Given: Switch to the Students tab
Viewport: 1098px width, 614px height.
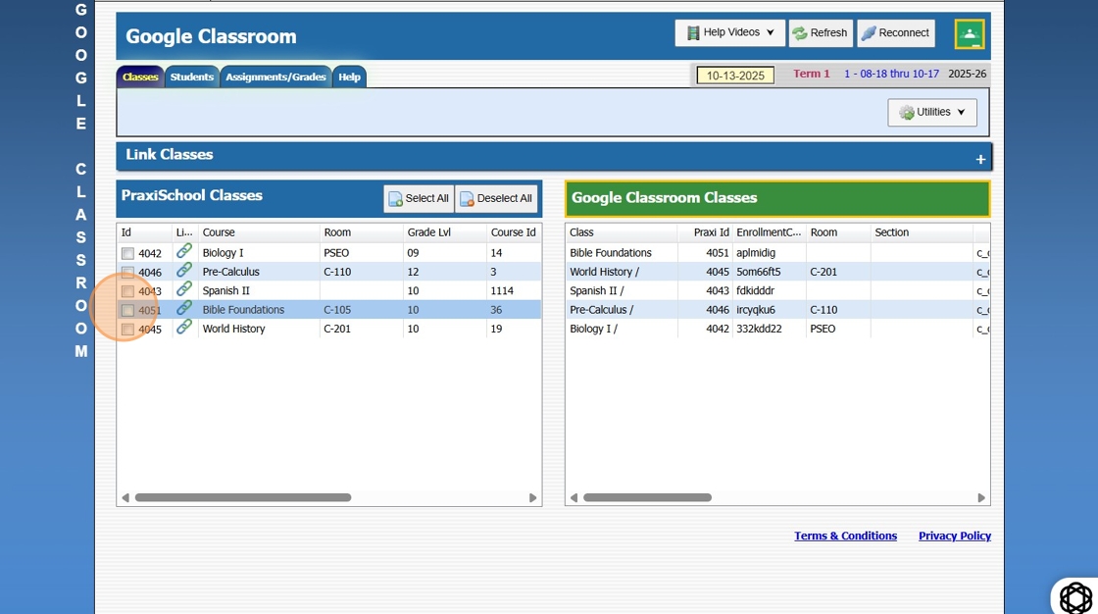Looking at the screenshot, I should [x=191, y=77].
